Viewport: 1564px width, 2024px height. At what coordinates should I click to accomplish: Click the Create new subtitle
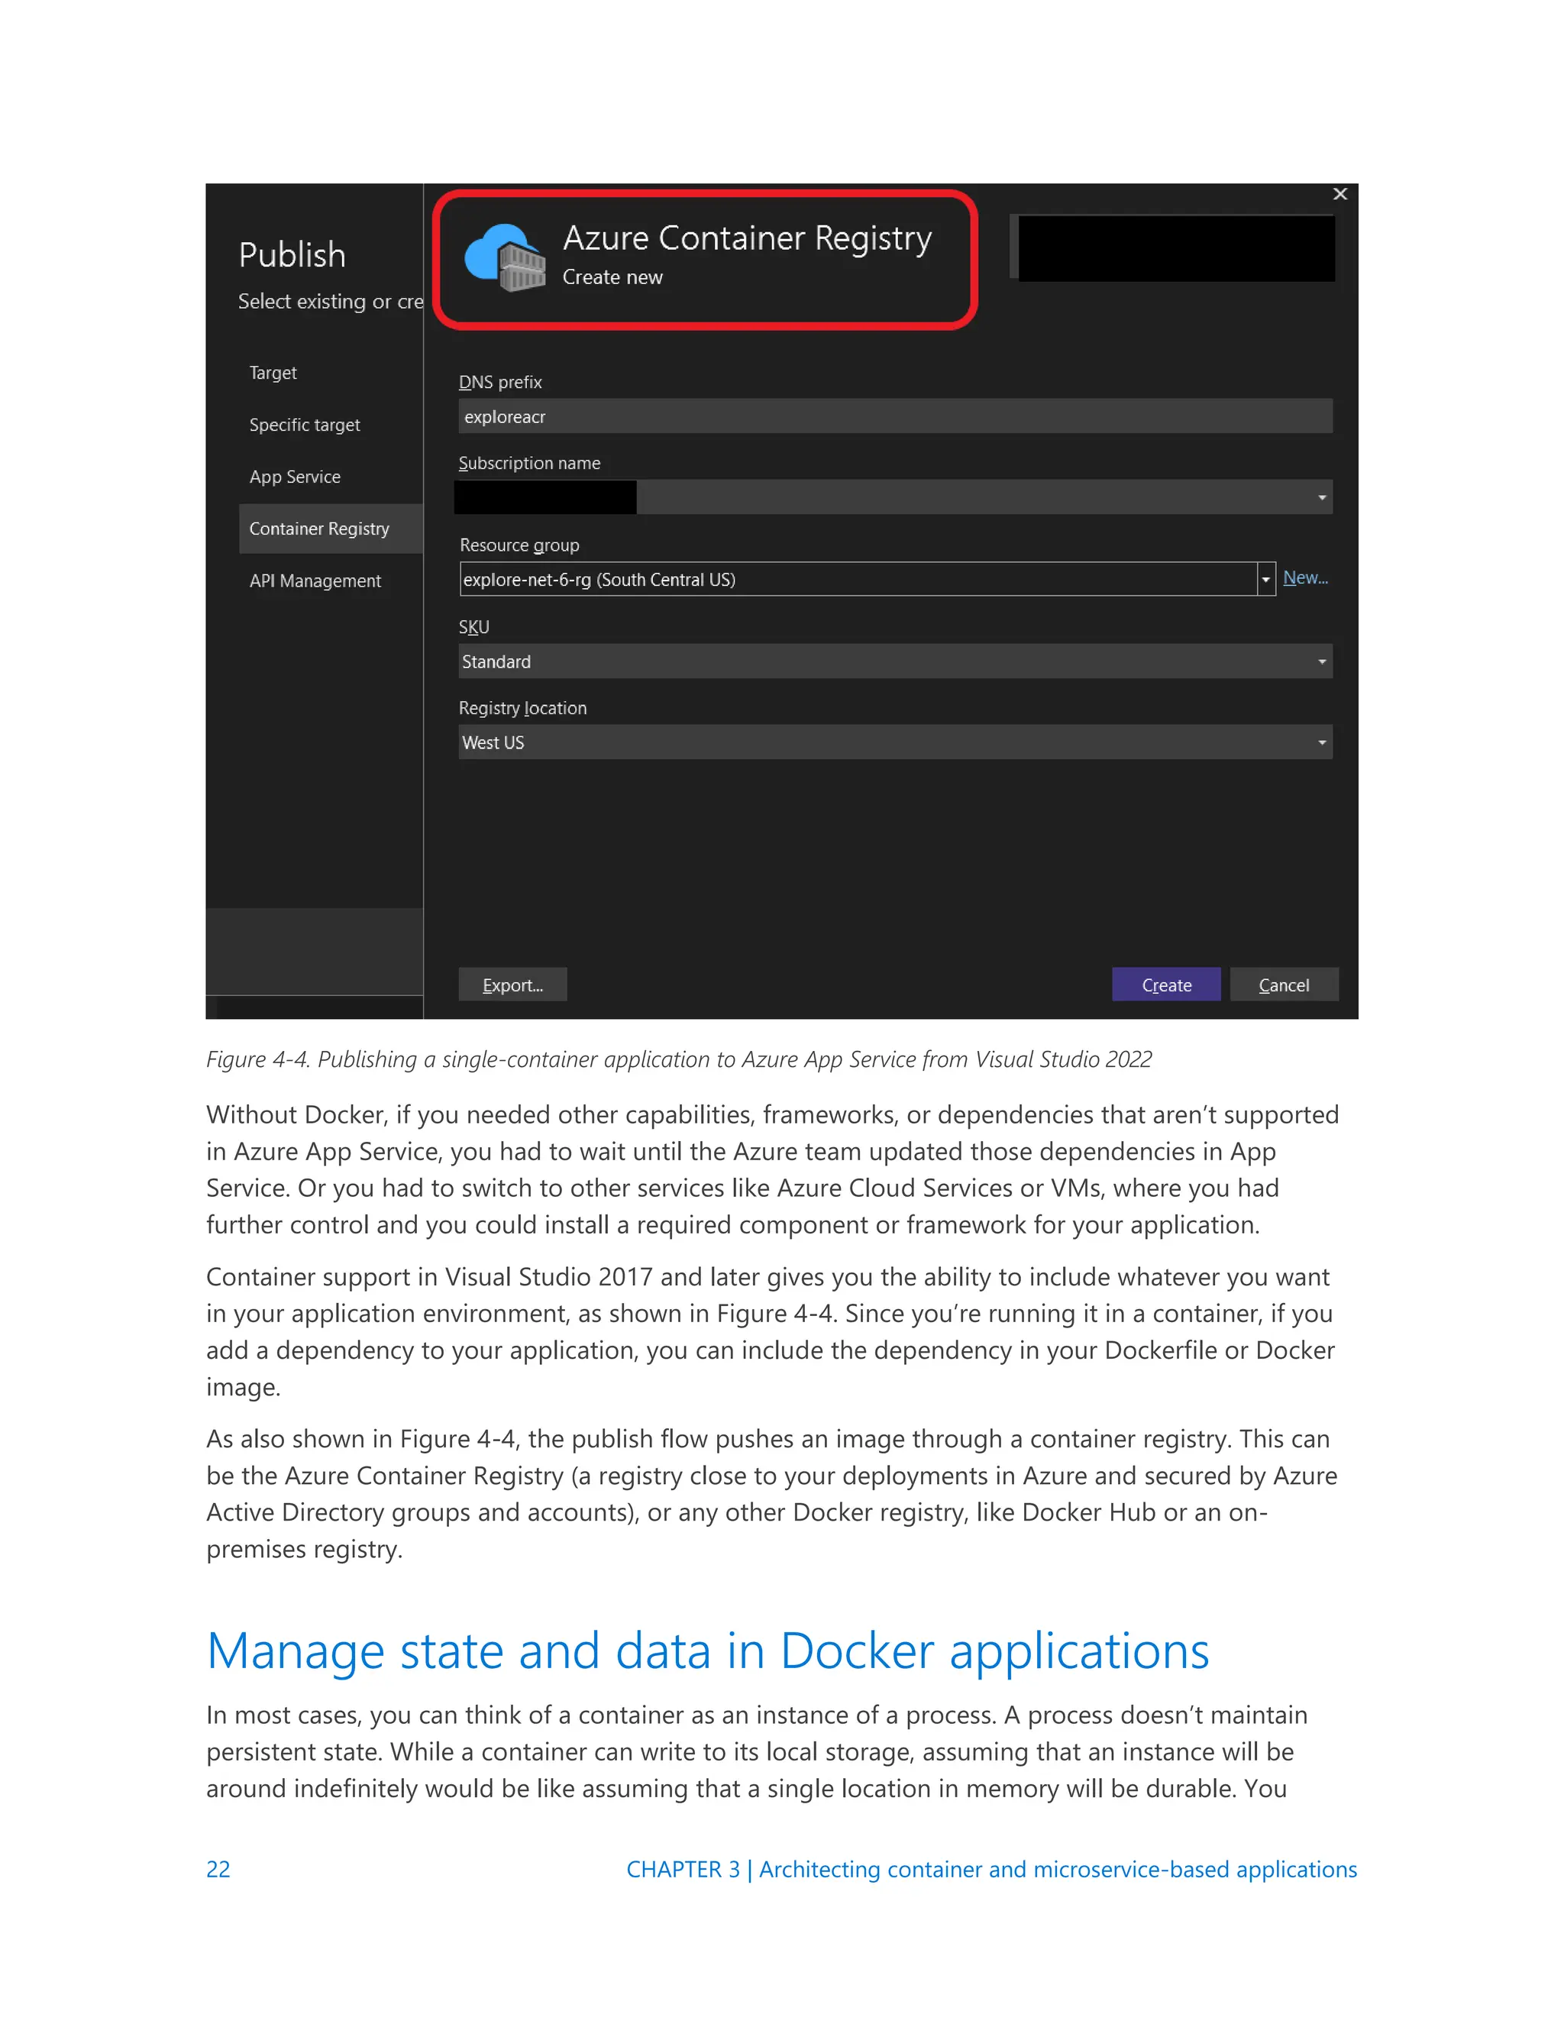click(x=612, y=277)
